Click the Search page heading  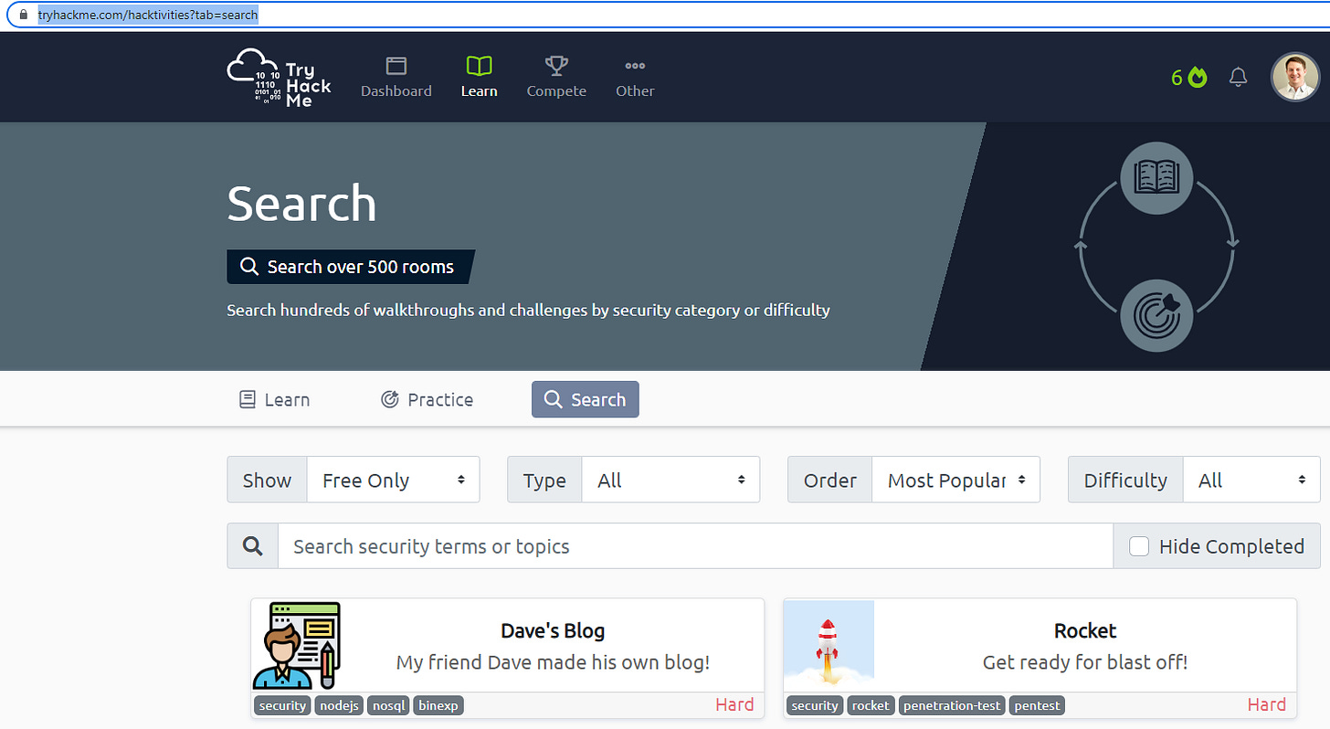[301, 203]
